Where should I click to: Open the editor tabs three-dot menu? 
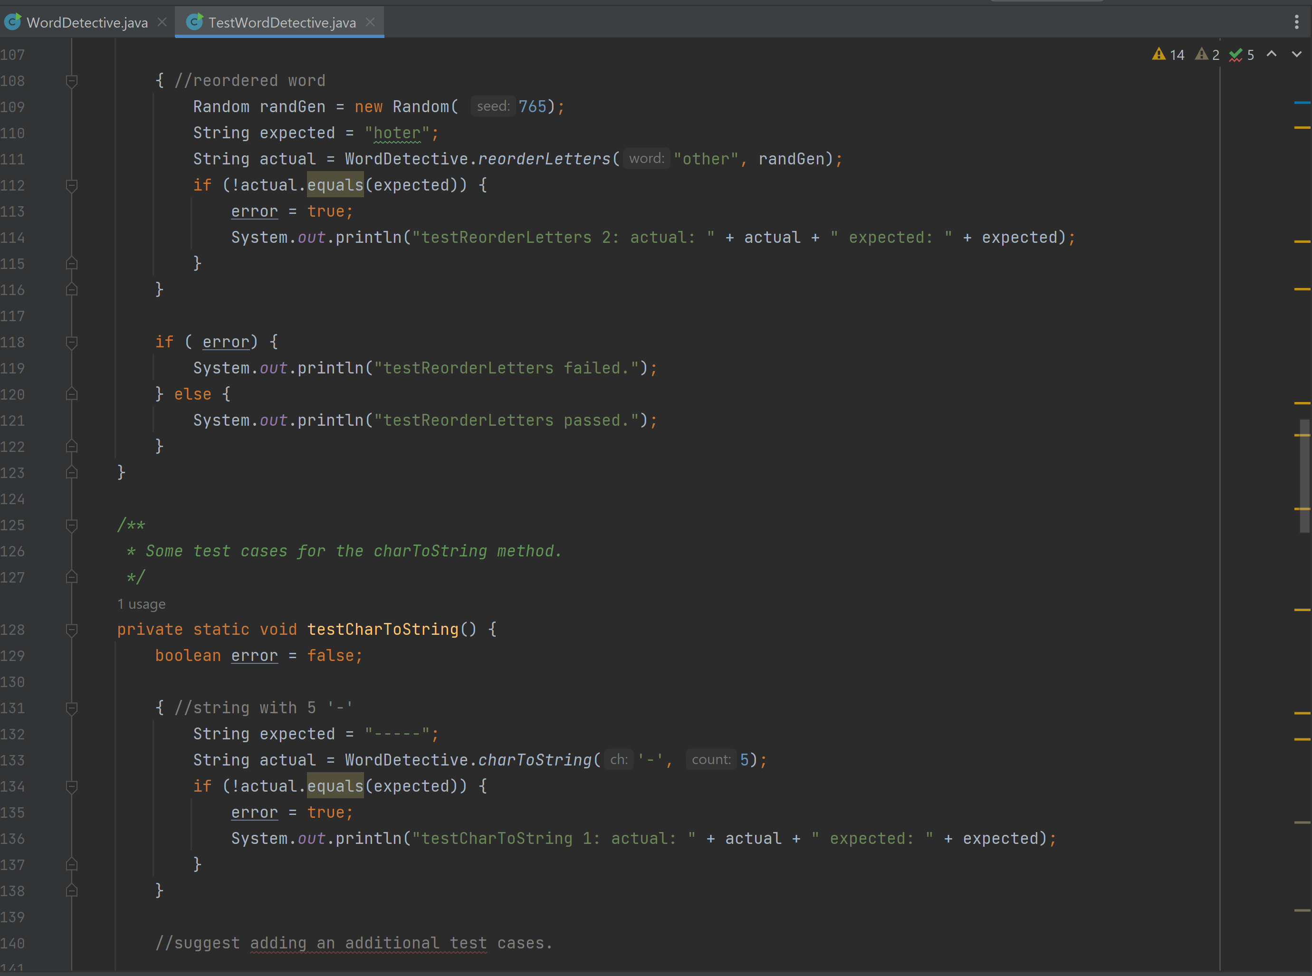tap(1297, 22)
